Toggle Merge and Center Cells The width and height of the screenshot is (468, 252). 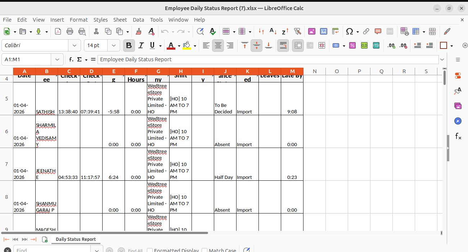[x=298, y=45]
